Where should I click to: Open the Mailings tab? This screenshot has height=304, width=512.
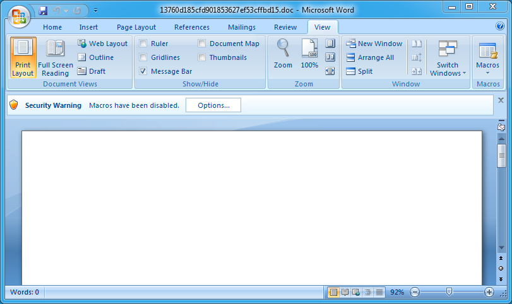click(242, 27)
